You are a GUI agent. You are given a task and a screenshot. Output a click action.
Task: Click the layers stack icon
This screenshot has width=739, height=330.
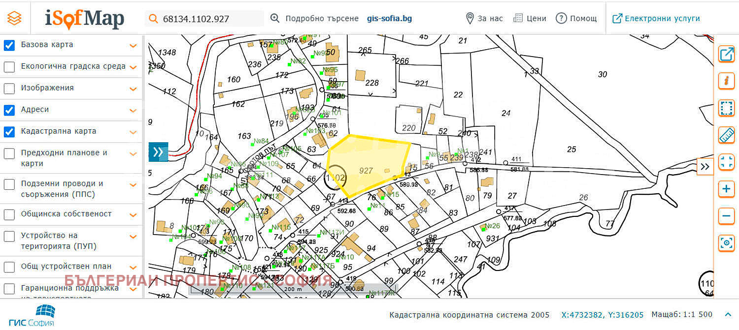(x=15, y=19)
